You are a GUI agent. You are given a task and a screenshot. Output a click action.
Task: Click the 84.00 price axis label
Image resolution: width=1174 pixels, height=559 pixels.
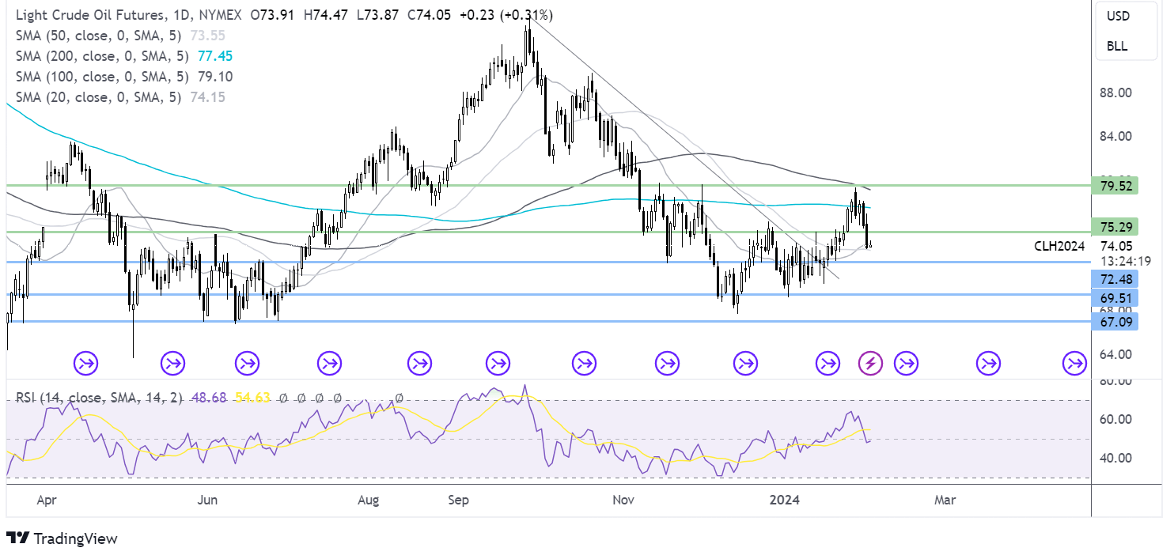[1115, 136]
